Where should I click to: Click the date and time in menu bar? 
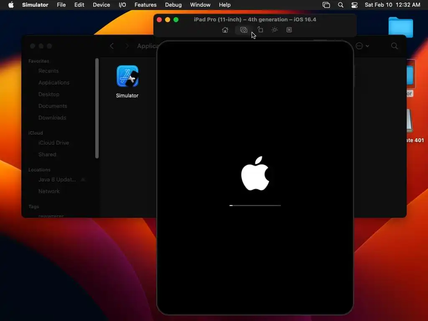[x=392, y=5]
